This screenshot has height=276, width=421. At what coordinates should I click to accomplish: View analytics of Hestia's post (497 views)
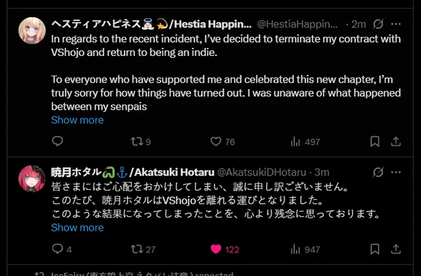(295, 141)
